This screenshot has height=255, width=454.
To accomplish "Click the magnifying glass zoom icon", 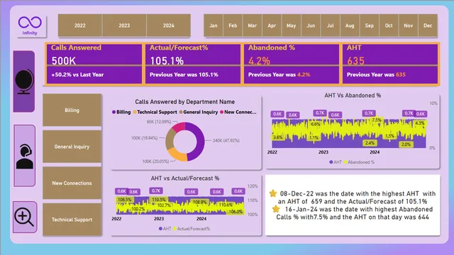I will tap(24, 217).
